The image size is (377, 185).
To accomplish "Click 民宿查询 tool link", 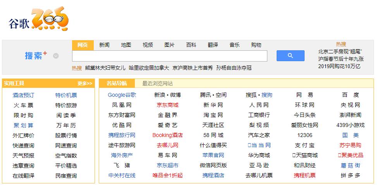I will (66, 176).
